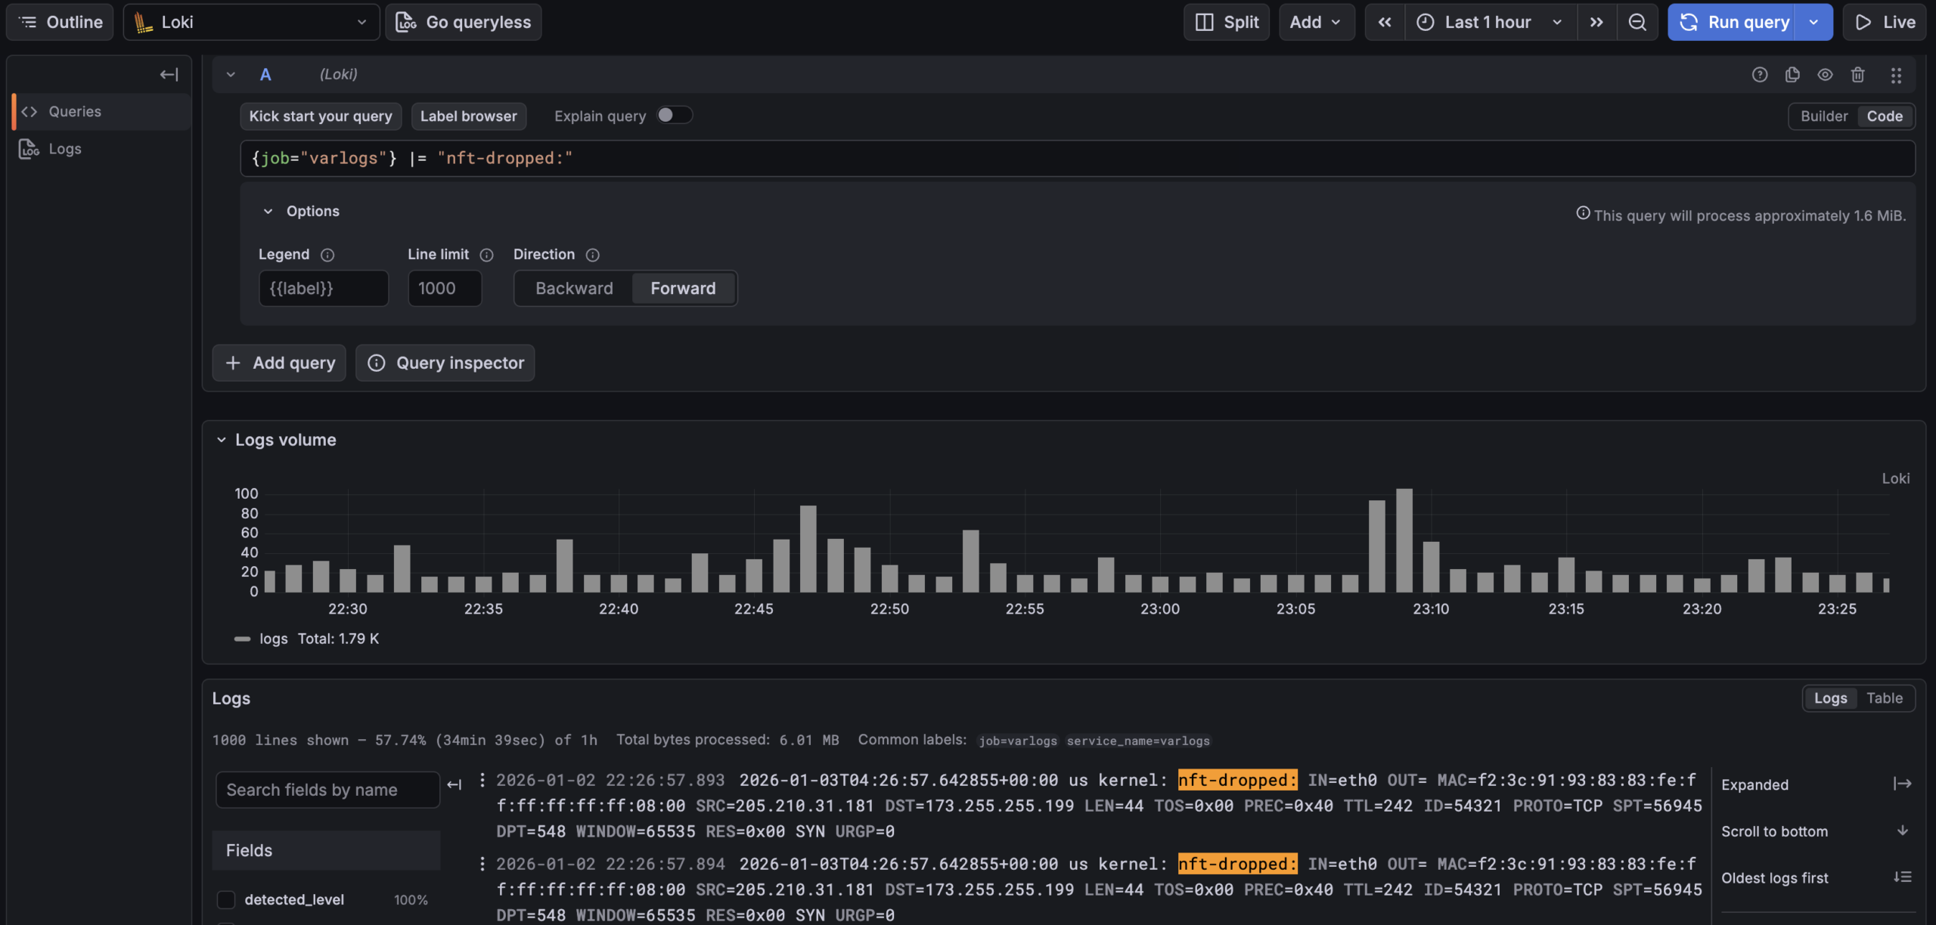Collapse the left sidebar arrow icon
Screen dimensions: 1936x925
(x=169, y=74)
